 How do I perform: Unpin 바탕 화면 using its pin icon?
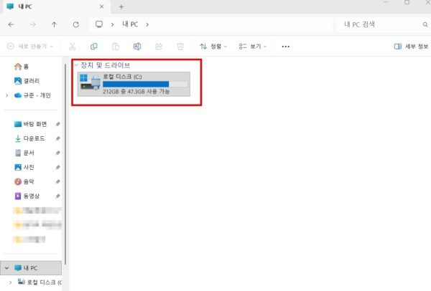(57, 124)
